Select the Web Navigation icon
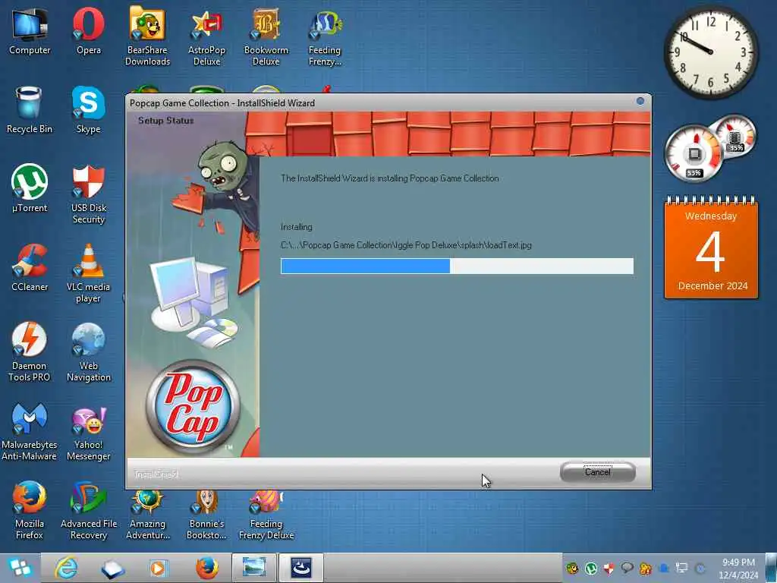777x583 pixels. click(x=89, y=352)
